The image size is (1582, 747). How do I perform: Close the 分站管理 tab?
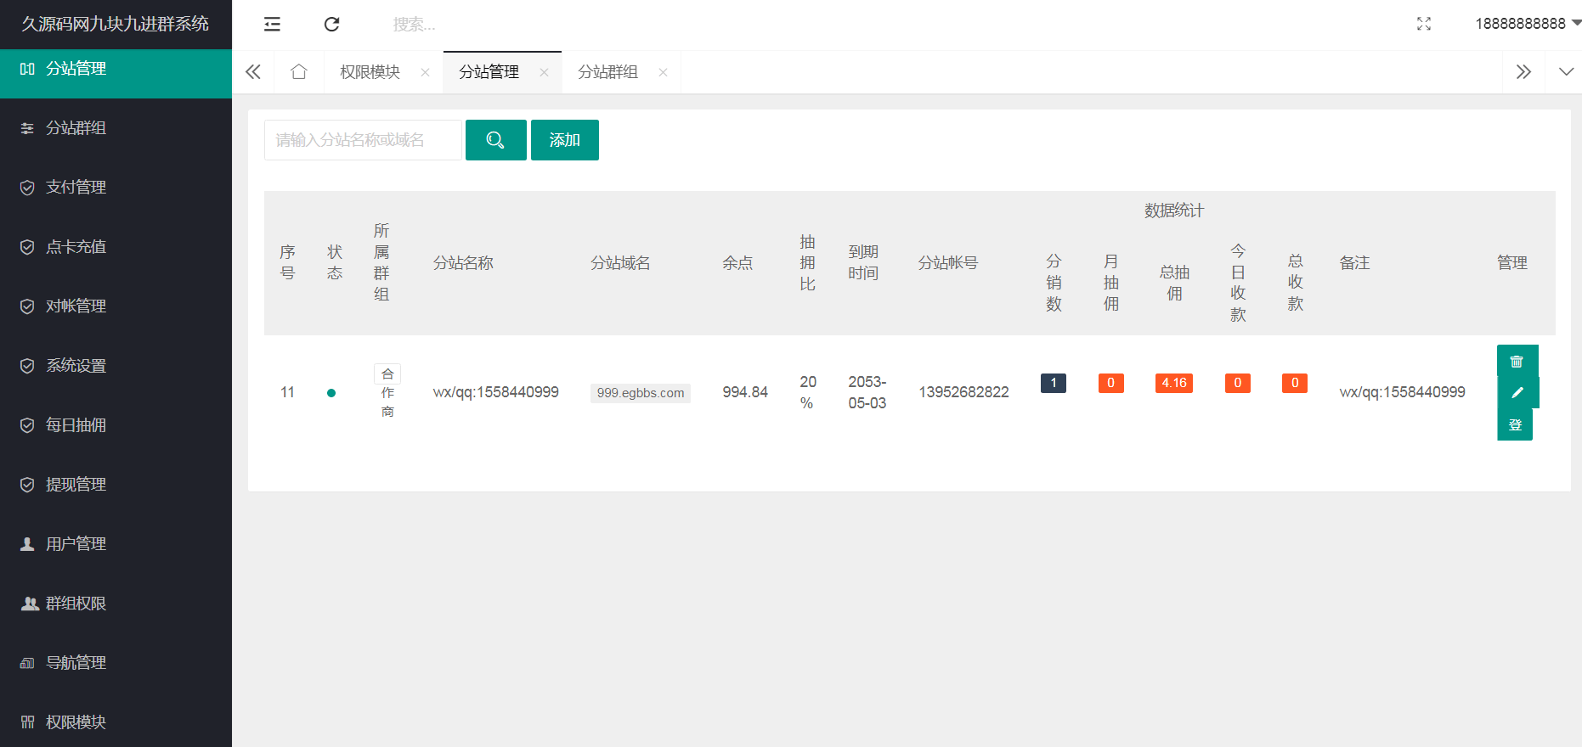(544, 72)
